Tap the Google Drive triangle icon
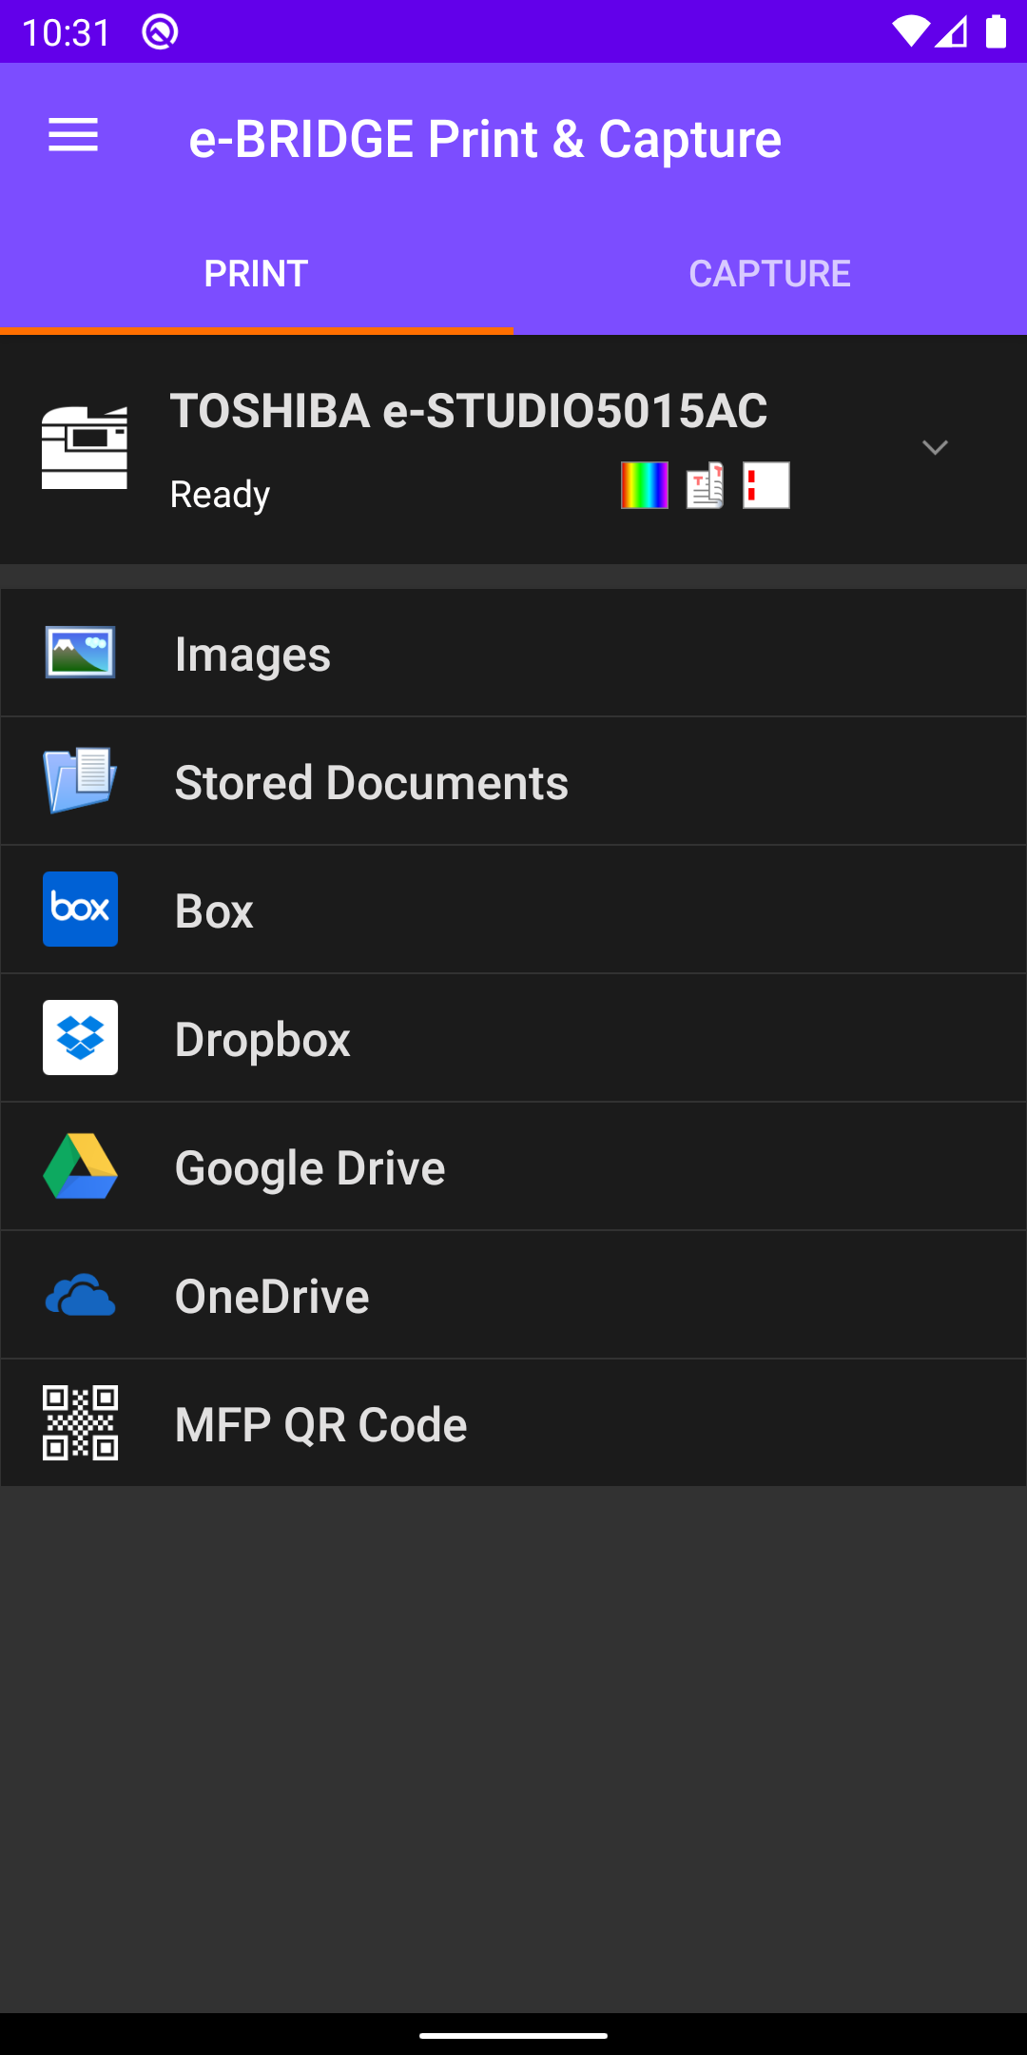The width and height of the screenshot is (1027, 2055). [x=81, y=1166]
